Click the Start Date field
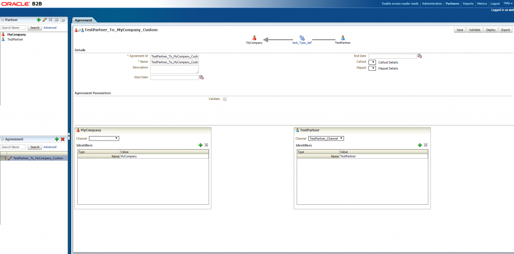Screen dimensions: 514x254 174,78
